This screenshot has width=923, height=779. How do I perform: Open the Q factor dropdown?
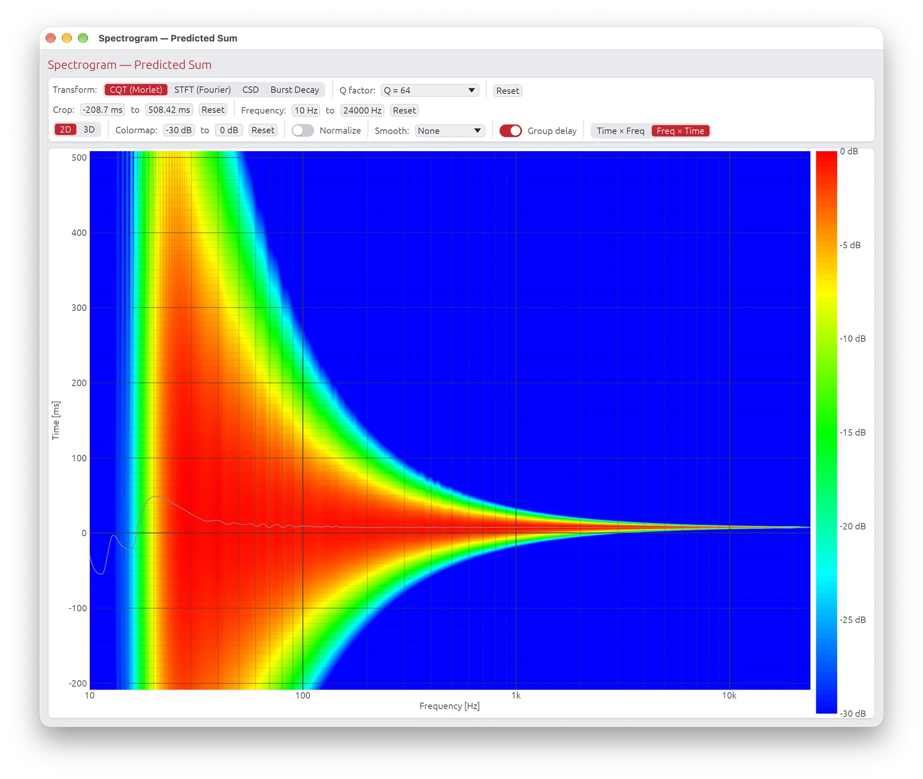point(430,91)
